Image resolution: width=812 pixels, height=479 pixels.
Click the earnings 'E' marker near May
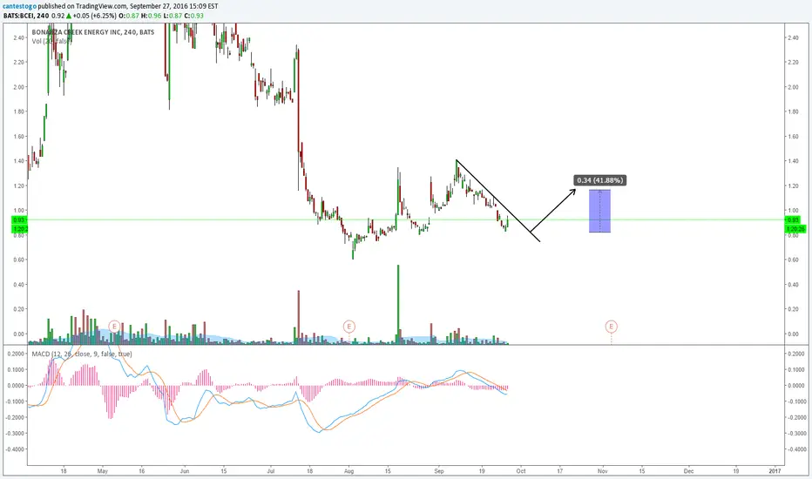click(114, 327)
